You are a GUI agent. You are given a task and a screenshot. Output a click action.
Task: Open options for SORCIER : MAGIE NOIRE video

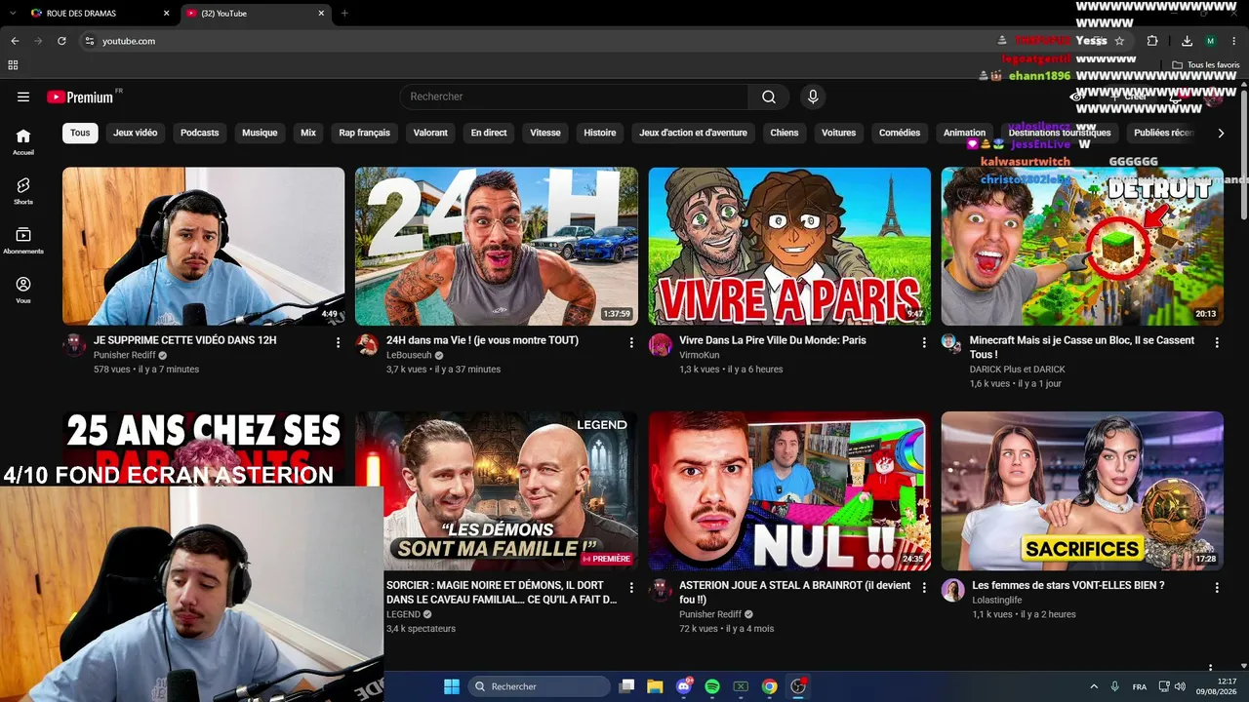tap(631, 588)
